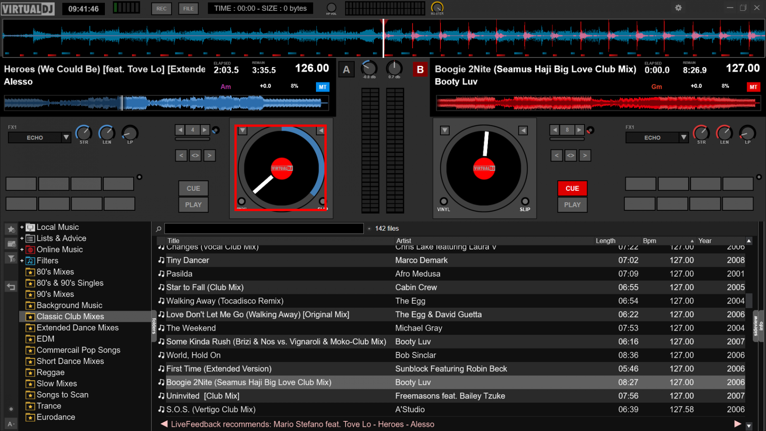Select Tiny Dancer track row
The height and width of the screenshot is (431, 766).
pyautogui.click(x=451, y=260)
